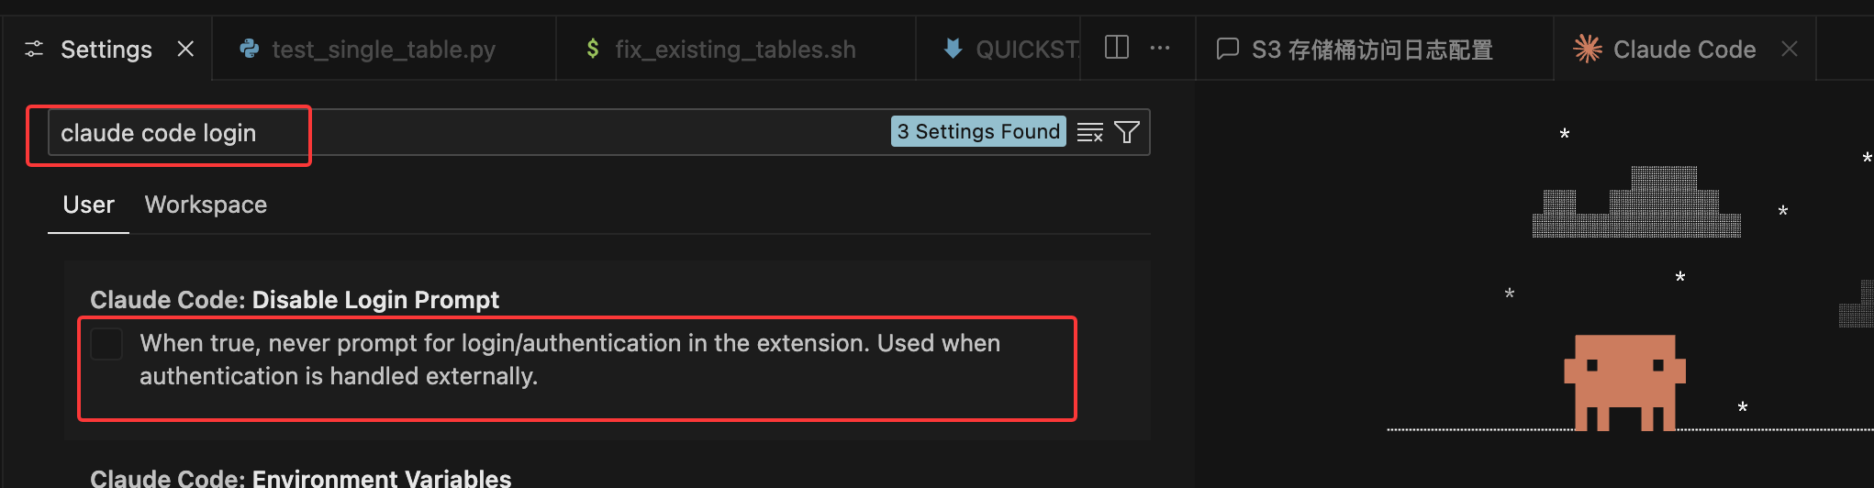Image resolution: width=1874 pixels, height=488 pixels.
Task: Open the S3 存储桶访问日志配置 chat tab
Action: click(x=1371, y=50)
